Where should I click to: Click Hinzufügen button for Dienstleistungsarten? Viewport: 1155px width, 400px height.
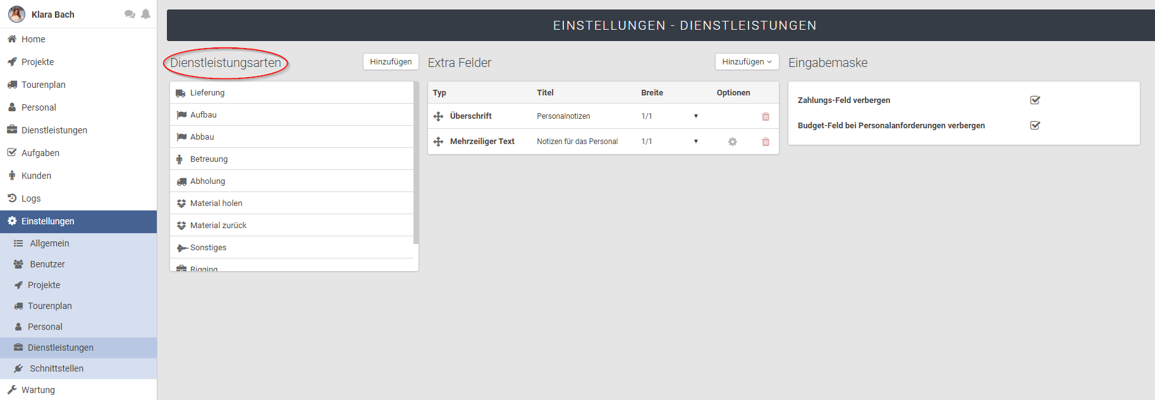click(391, 62)
